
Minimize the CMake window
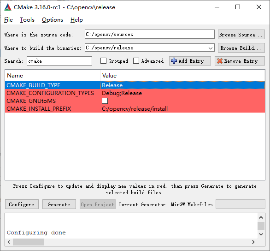click(x=217, y=7)
